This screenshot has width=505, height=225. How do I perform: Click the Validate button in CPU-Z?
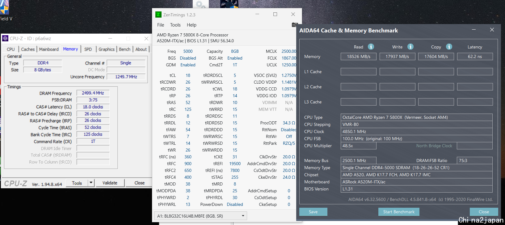110,183
